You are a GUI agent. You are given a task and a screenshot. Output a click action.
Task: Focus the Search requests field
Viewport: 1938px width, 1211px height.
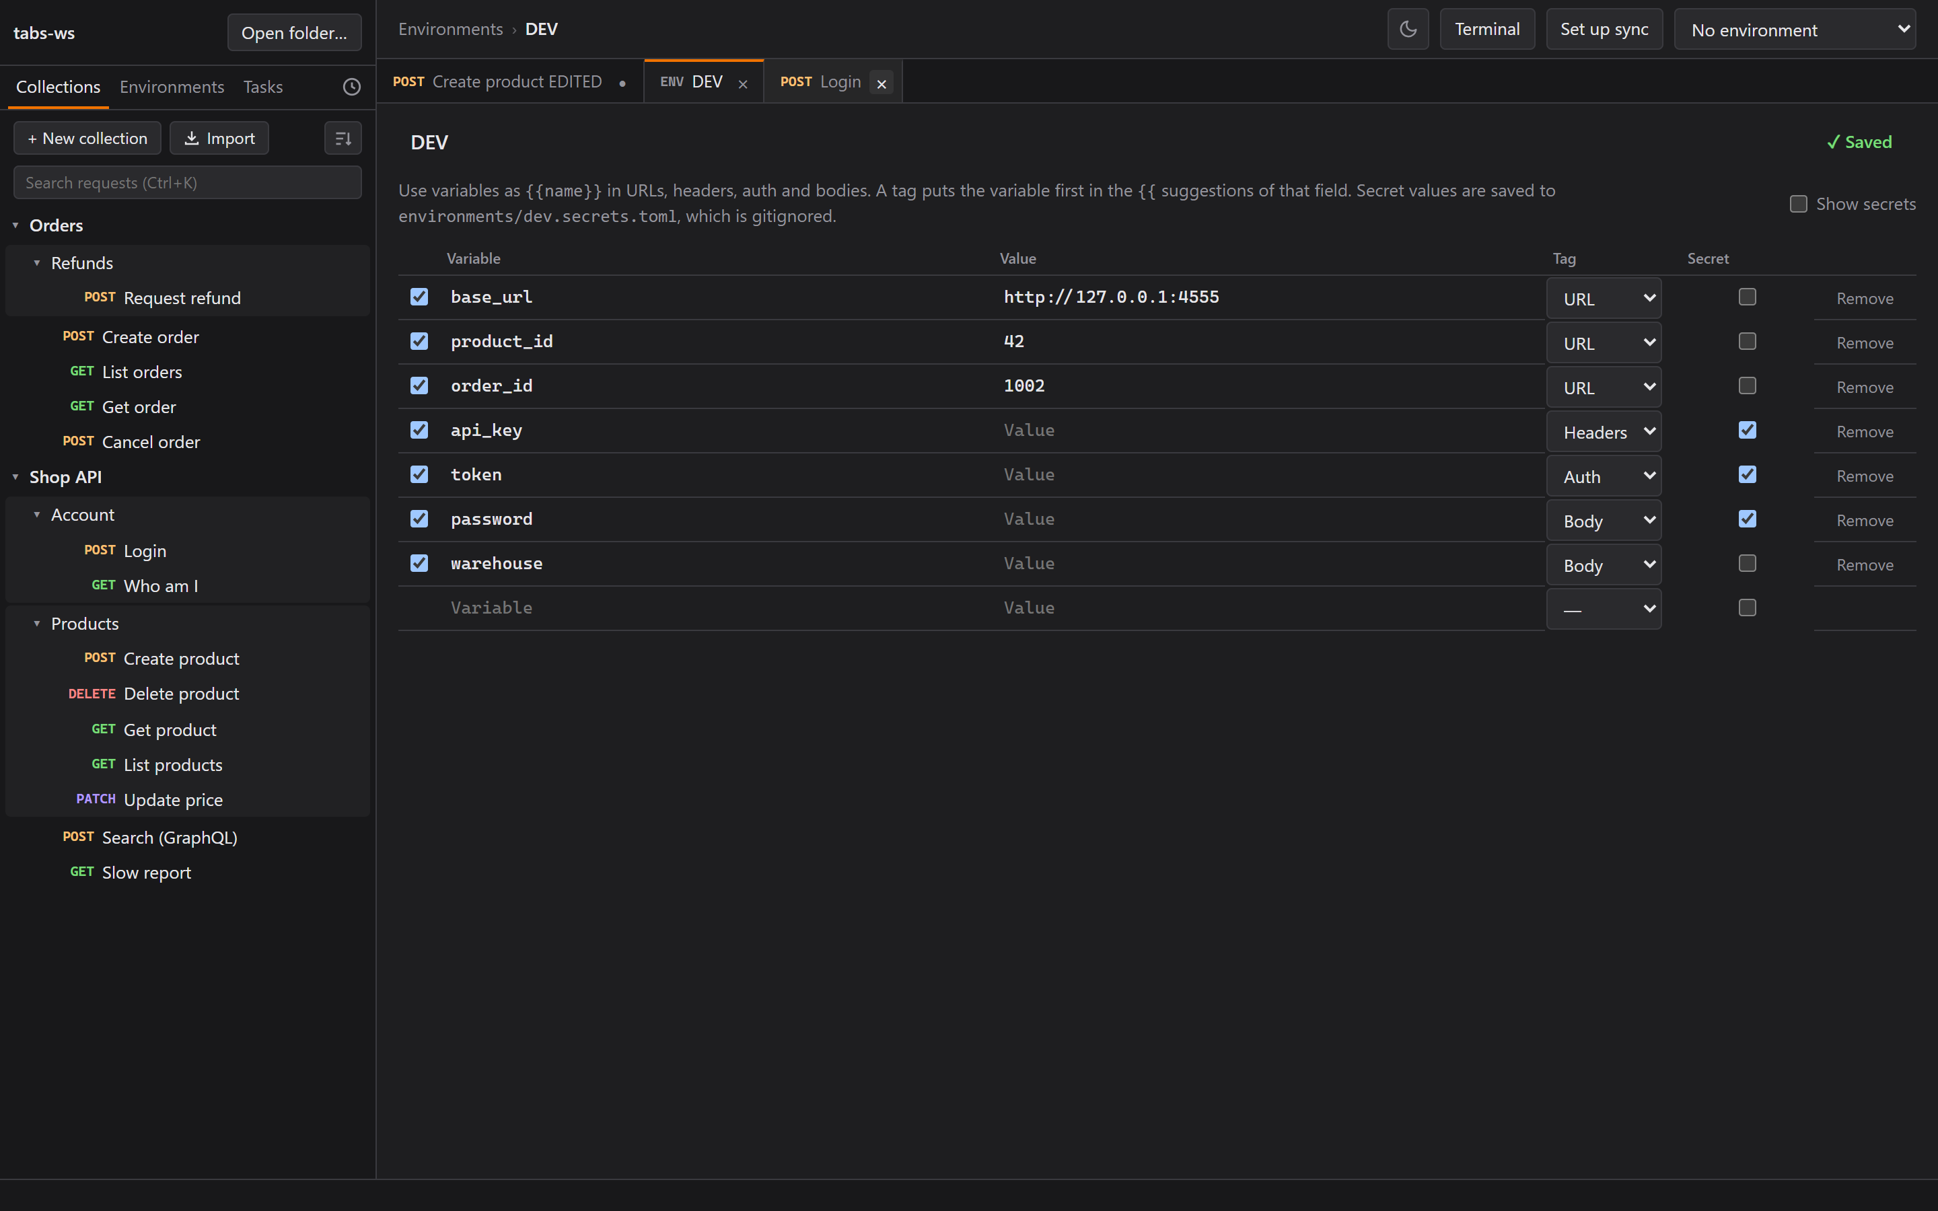point(187,182)
